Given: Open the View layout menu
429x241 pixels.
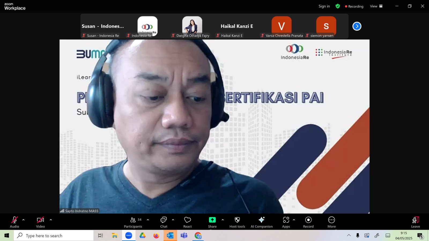Looking at the screenshot, I should point(376,6).
